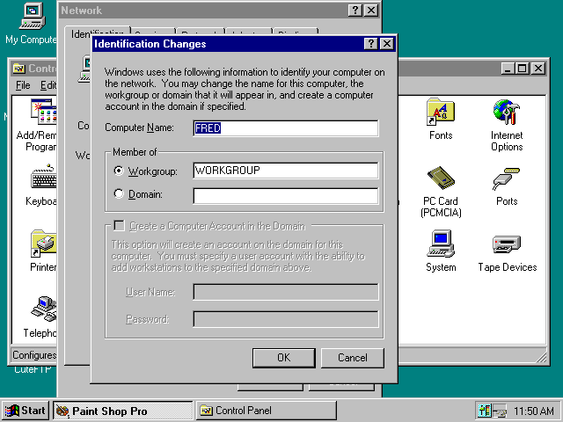Image resolution: width=563 pixels, height=422 pixels.
Task: Close the Identification Changes dialog
Action: coord(387,44)
